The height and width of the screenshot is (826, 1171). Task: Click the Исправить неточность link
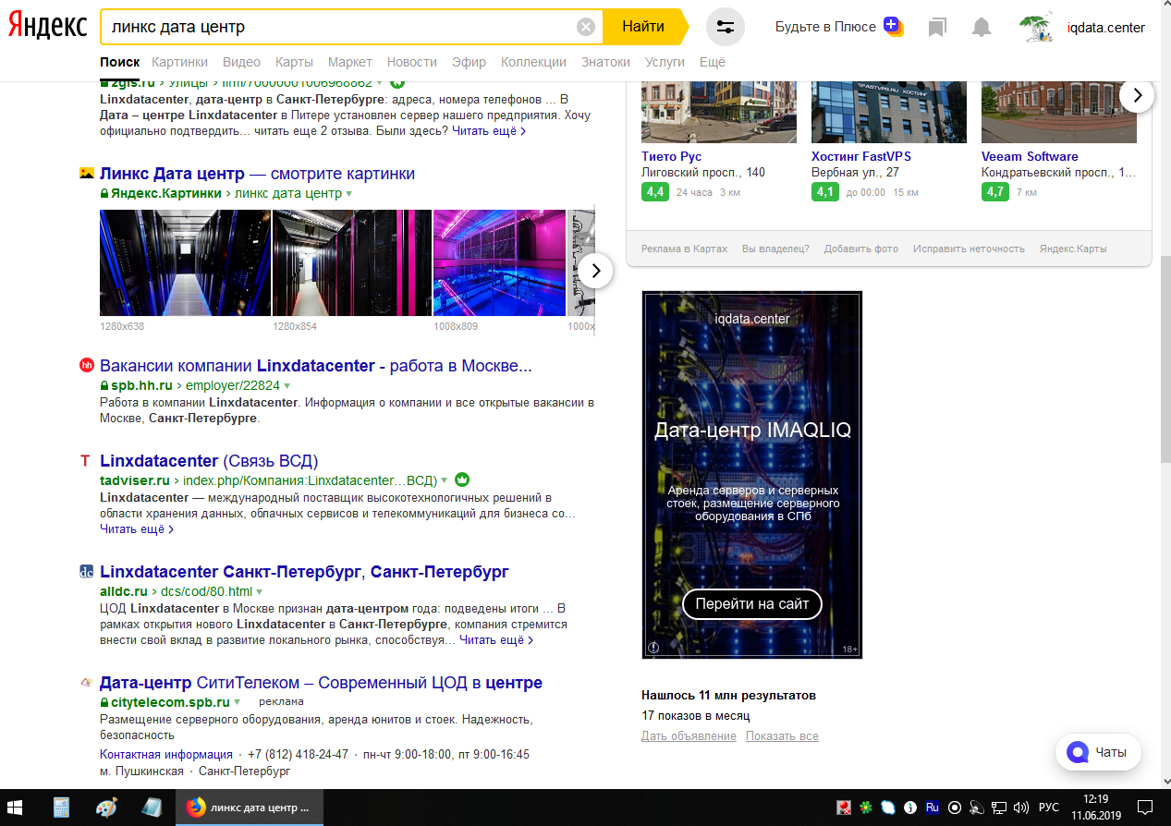969,249
